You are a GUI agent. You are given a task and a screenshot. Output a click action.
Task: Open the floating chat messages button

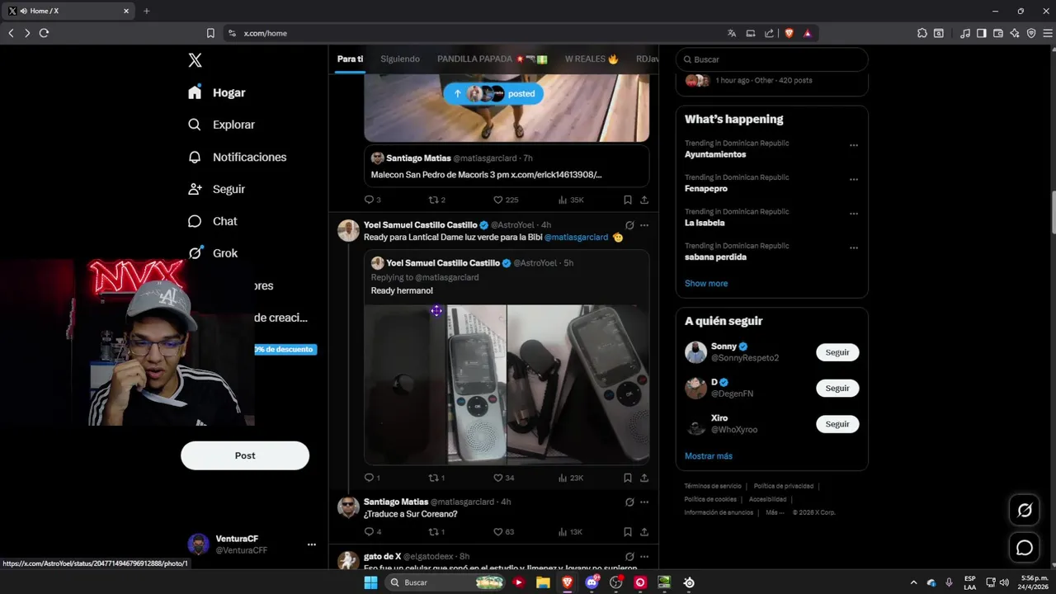click(1025, 548)
